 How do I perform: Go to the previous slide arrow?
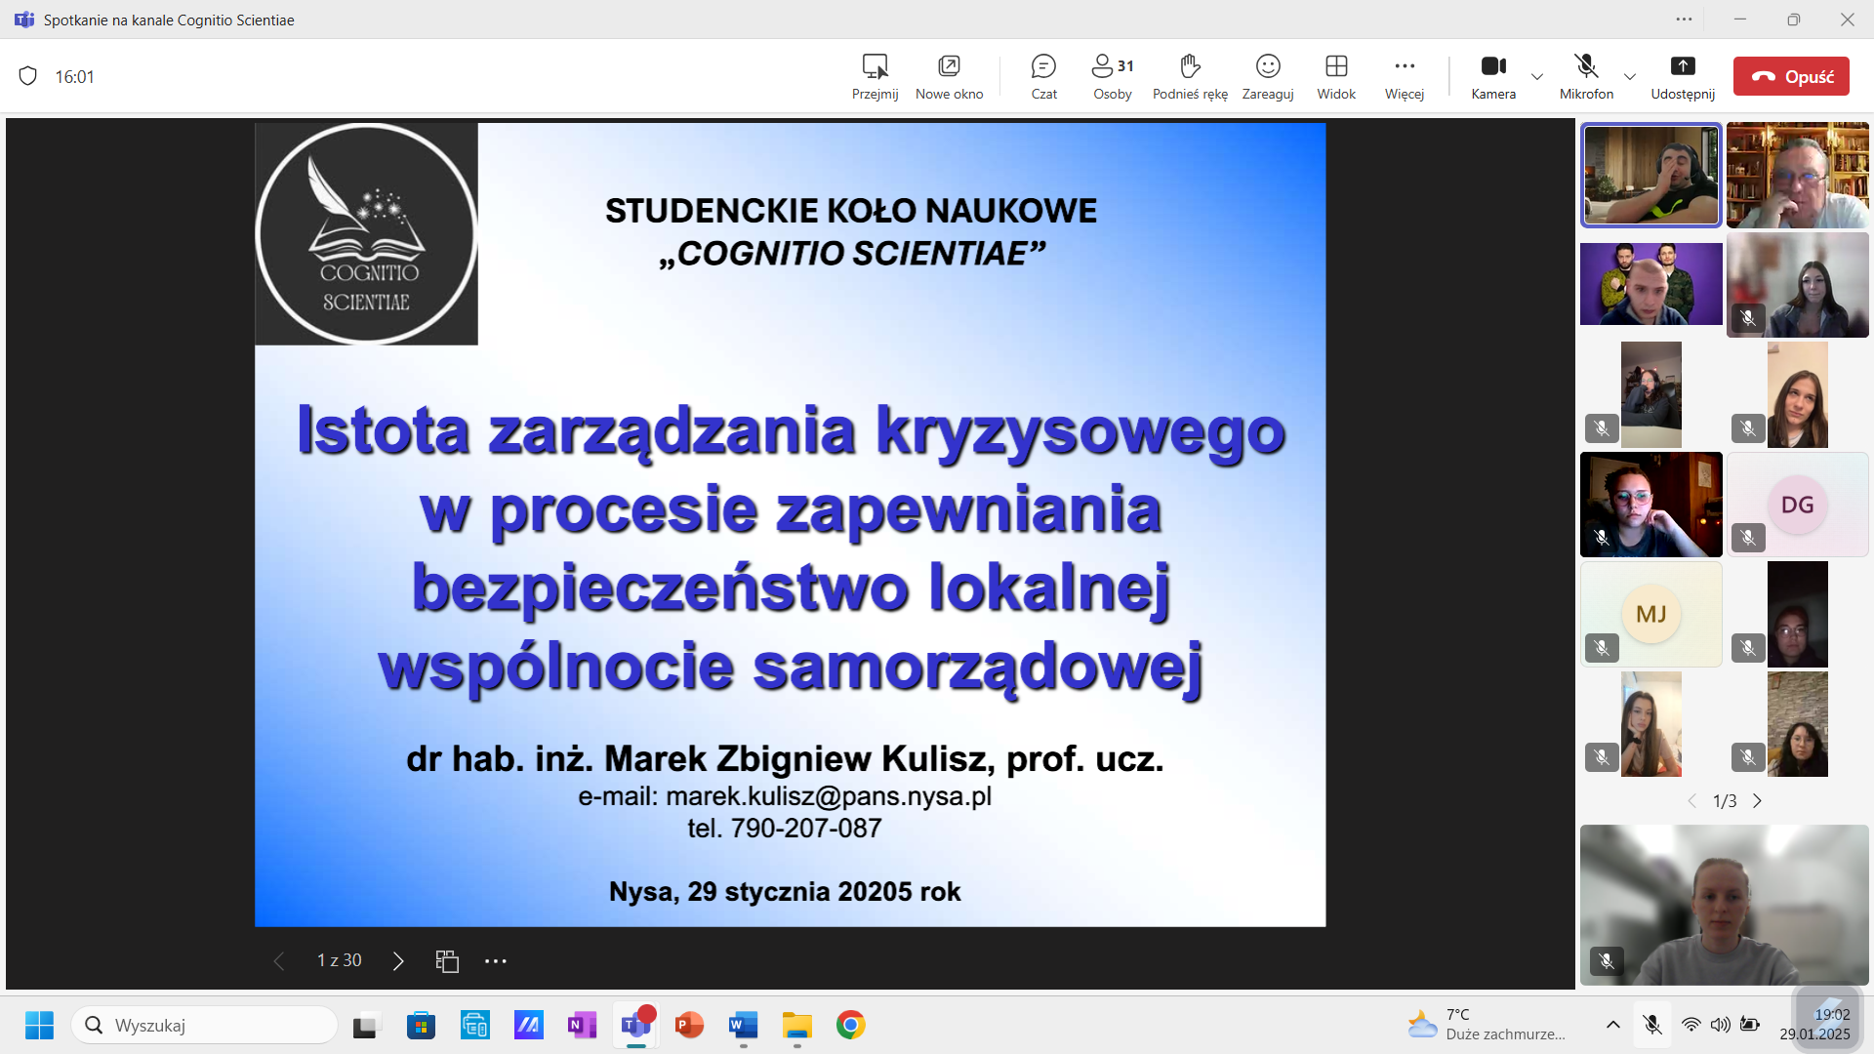(279, 961)
